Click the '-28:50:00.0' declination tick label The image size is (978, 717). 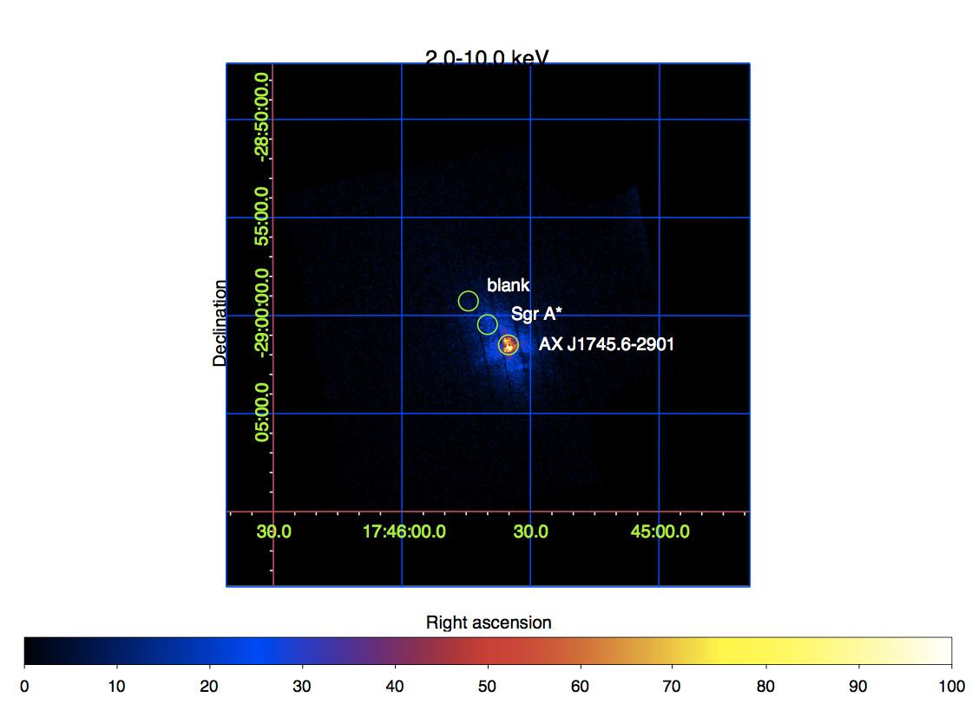click(x=262, y=117)
